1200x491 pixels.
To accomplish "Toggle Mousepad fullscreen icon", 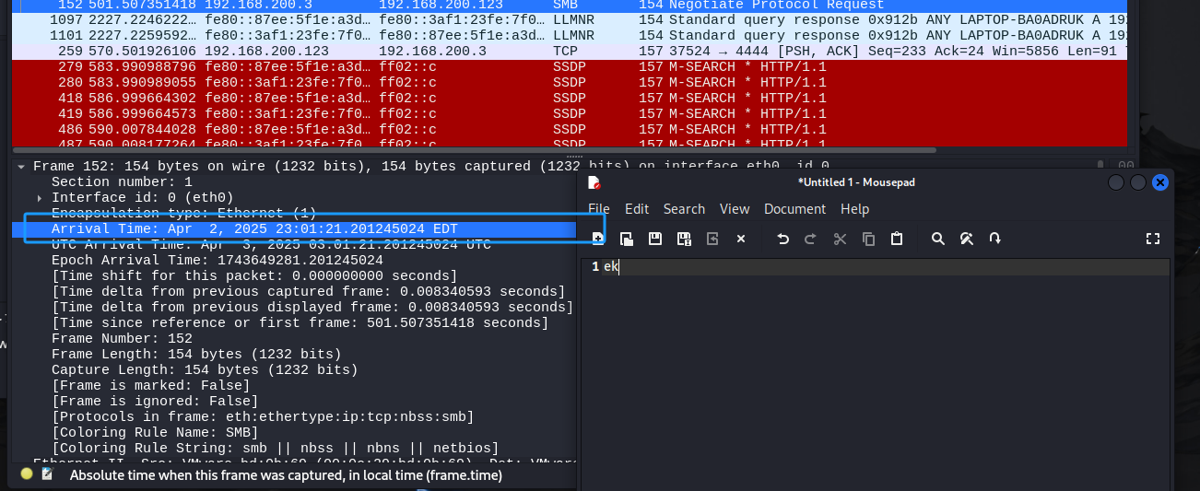I will click(x=1152, y=239).
